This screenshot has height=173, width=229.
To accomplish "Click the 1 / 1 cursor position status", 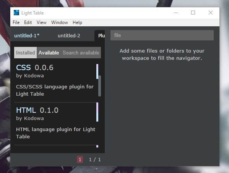I will [x=95, y=160].
